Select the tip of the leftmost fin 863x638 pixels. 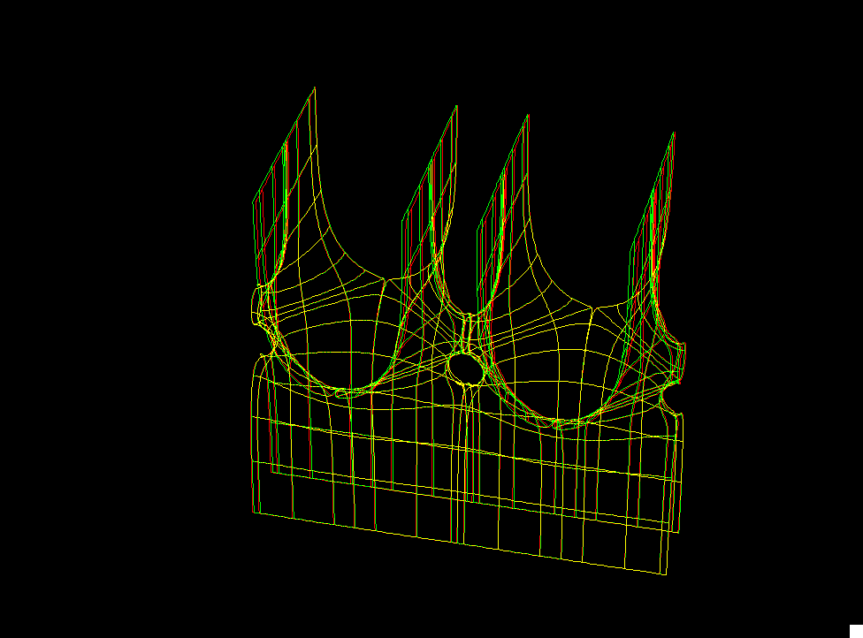click(x=314, y=87)
